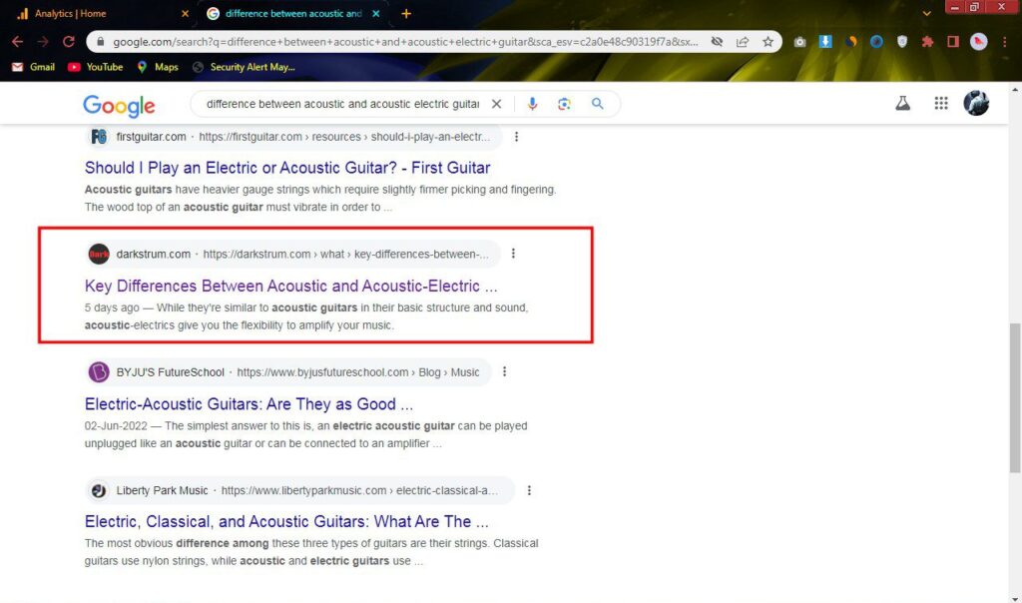The width and height of the screenshot is (1022, 603).
Task: Open more options for darkstrum.com result
Action: click(513, 254)
